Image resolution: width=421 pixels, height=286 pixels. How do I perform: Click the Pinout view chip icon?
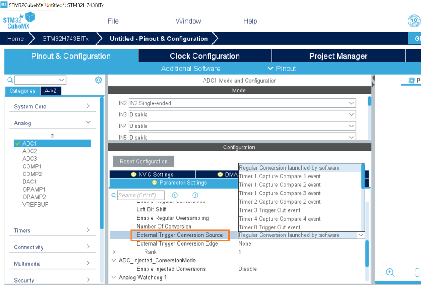411,81
